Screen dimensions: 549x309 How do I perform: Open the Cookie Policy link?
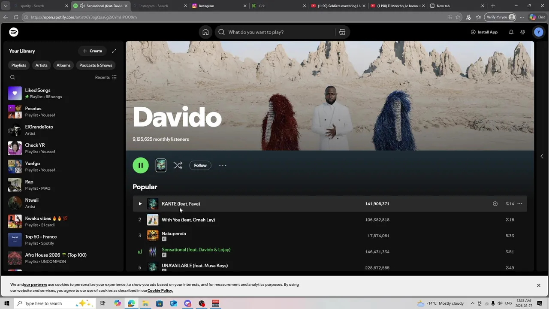160,291
